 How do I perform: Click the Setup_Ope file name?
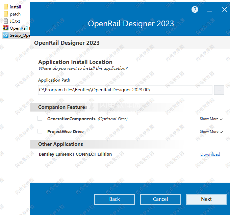click(x=20, y=35)
